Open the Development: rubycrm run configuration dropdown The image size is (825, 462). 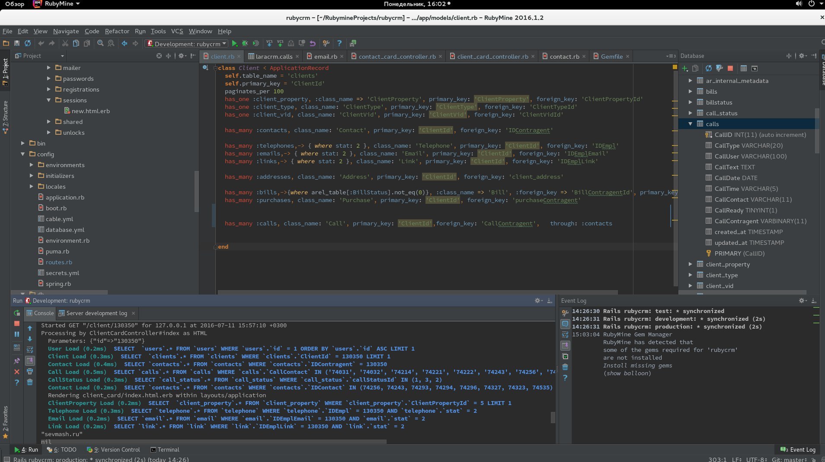(x=187, y=44)
